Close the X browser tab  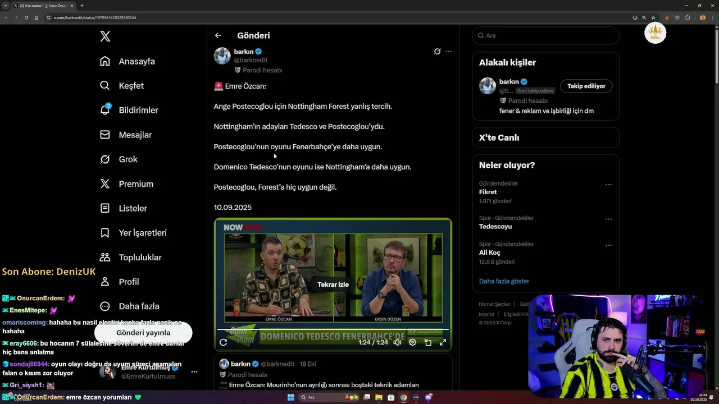click(x=72, y=6)
